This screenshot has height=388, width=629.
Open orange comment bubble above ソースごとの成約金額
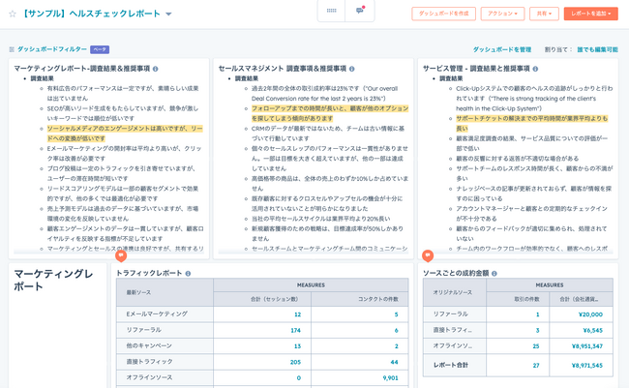coord(428,255)
